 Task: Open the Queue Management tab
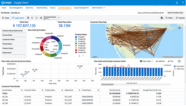coord(81,8)
